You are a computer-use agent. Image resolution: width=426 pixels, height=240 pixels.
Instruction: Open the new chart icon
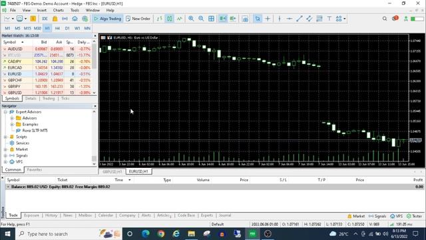pos(7,19)
